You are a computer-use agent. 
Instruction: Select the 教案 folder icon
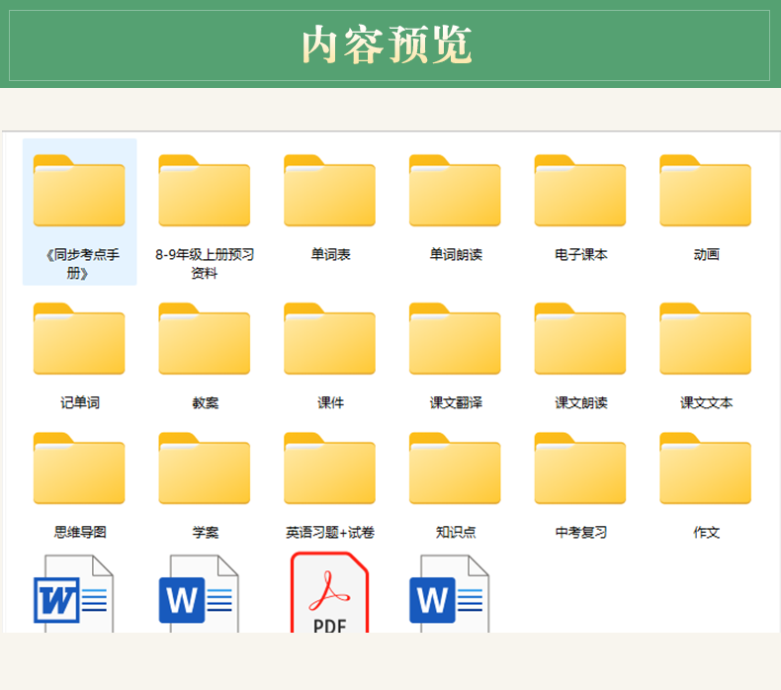205,339
